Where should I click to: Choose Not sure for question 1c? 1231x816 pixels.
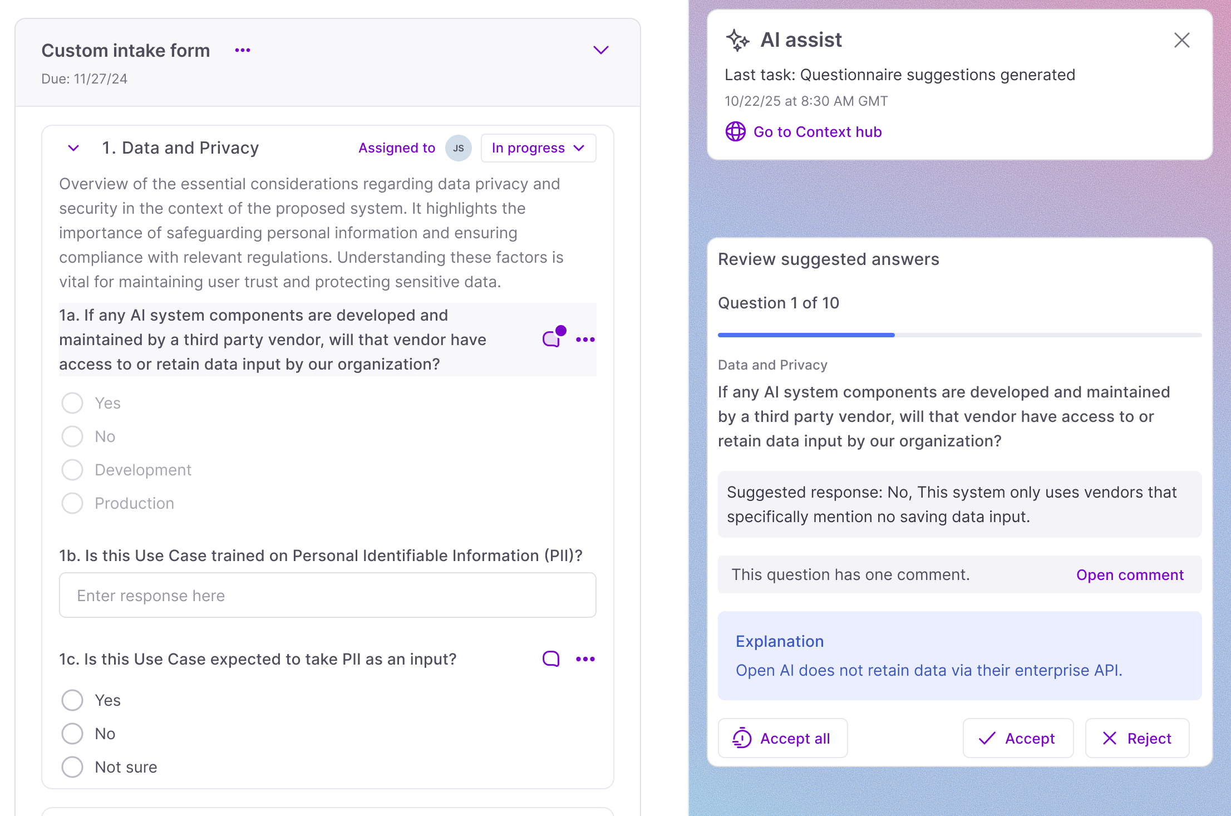[72, 767]
